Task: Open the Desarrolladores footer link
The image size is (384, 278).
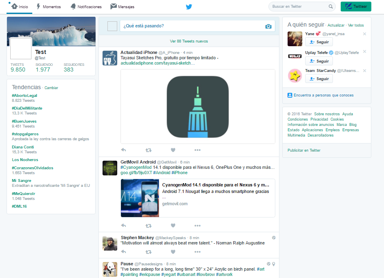Action: [320, 135]
